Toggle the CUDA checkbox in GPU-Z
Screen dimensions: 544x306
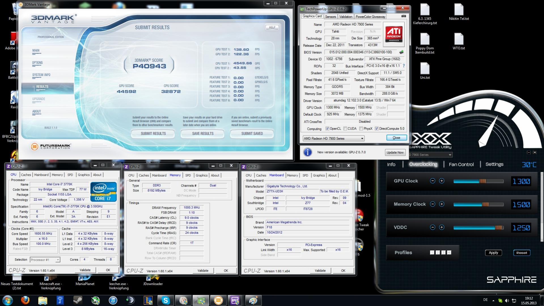tap(345, 128)
